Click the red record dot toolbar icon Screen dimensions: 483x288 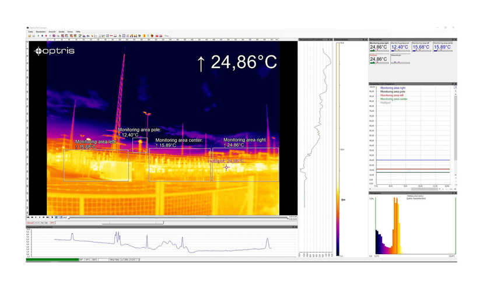tap(46, 36)
